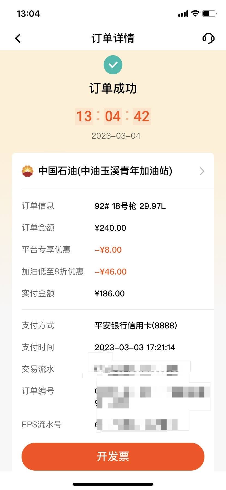Open 中国石油(中油玉溪青年加油站) station row
226x490 pixels.
point(113,171)
